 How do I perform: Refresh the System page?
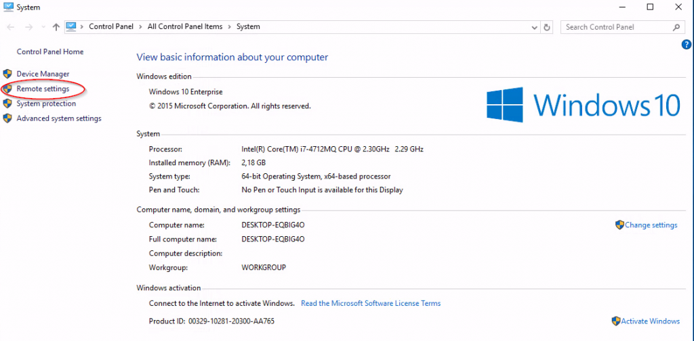(547, 27)
